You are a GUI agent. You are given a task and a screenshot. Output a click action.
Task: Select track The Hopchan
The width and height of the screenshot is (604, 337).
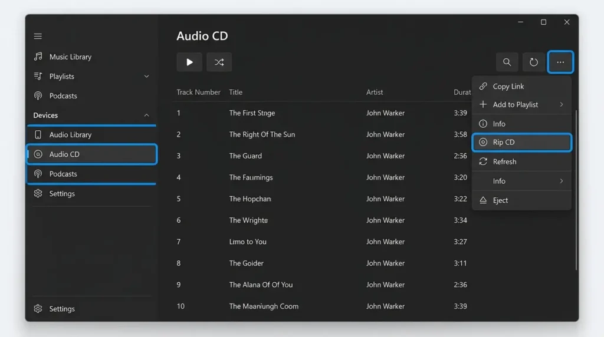[x=250, y=199]
